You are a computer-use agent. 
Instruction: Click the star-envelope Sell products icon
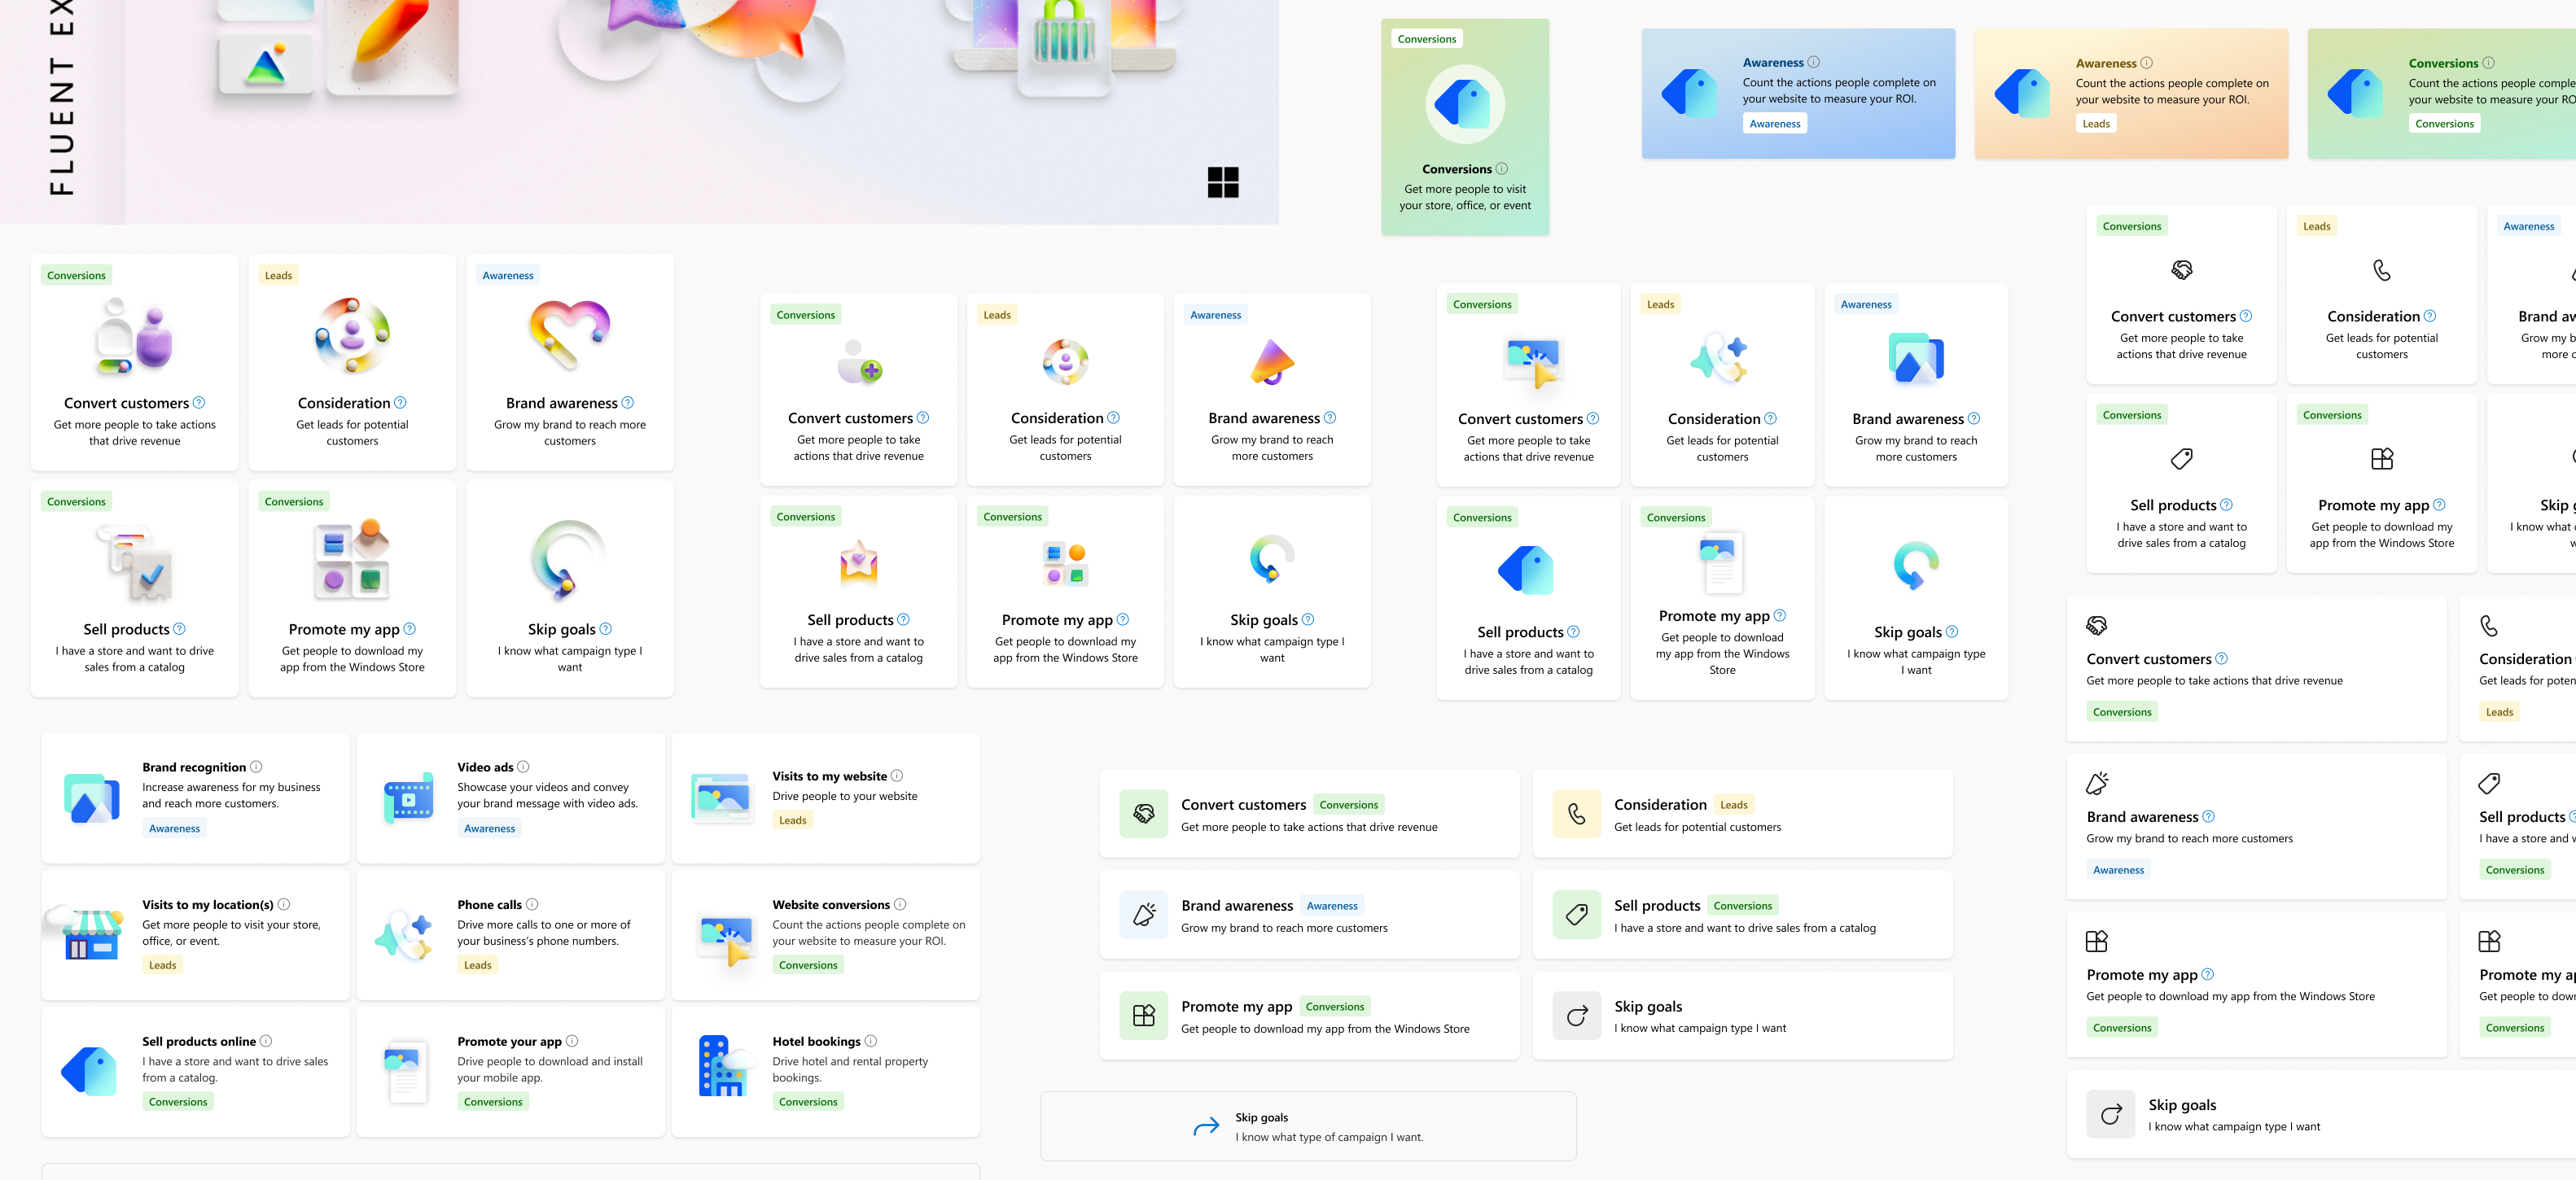(x=859, y=563)
